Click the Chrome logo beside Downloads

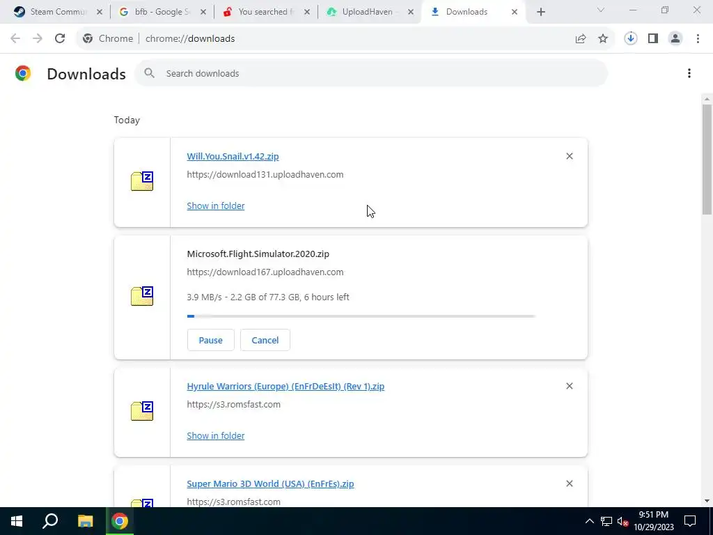pos(23,73)
